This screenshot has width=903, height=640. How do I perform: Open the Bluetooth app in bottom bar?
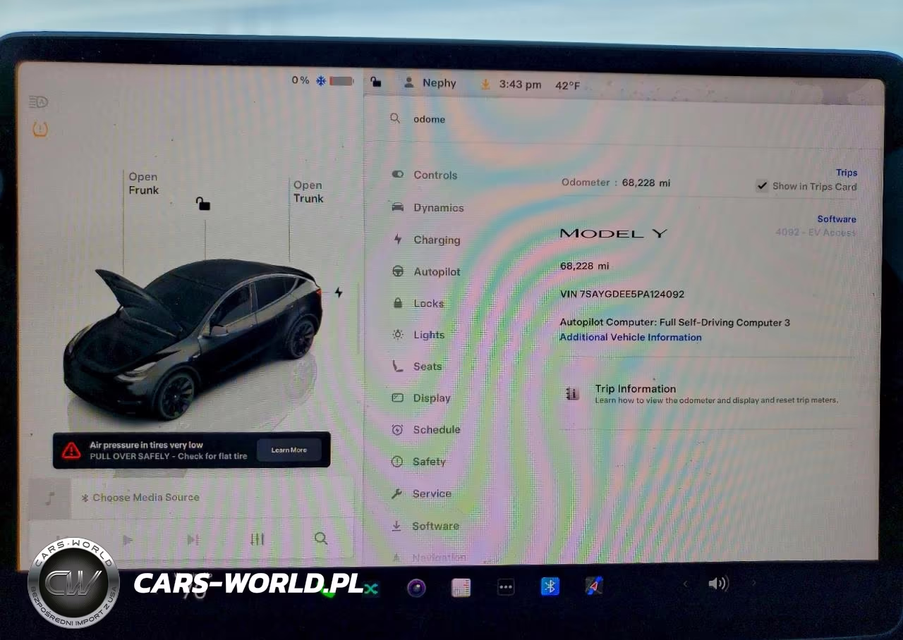click(x=550, y=586)
